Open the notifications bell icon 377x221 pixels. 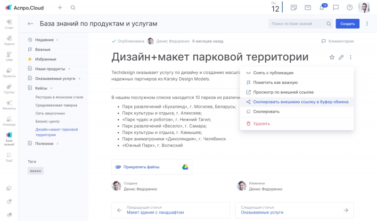[x=322, y=8]
